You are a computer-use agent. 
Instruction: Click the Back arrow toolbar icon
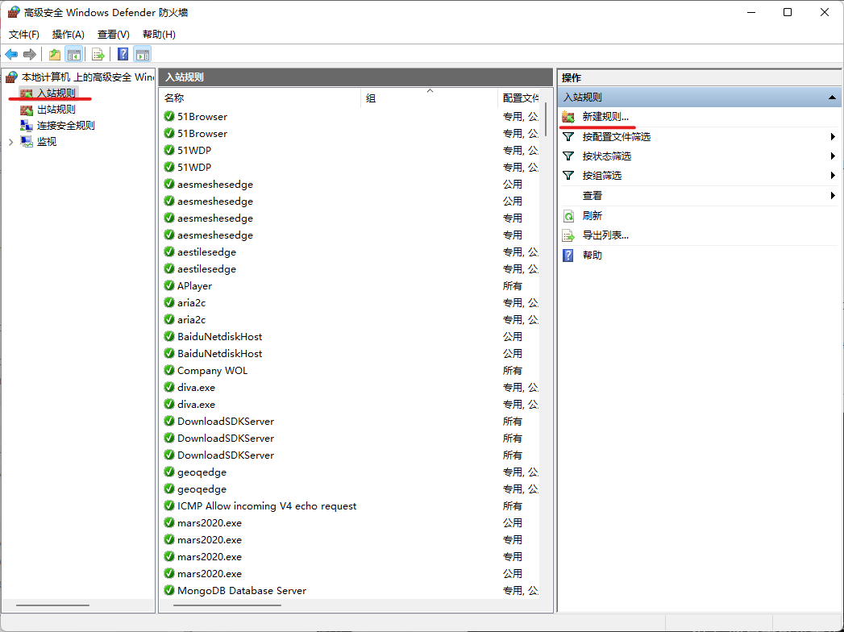pyautogui.click(x=11, y=54)
